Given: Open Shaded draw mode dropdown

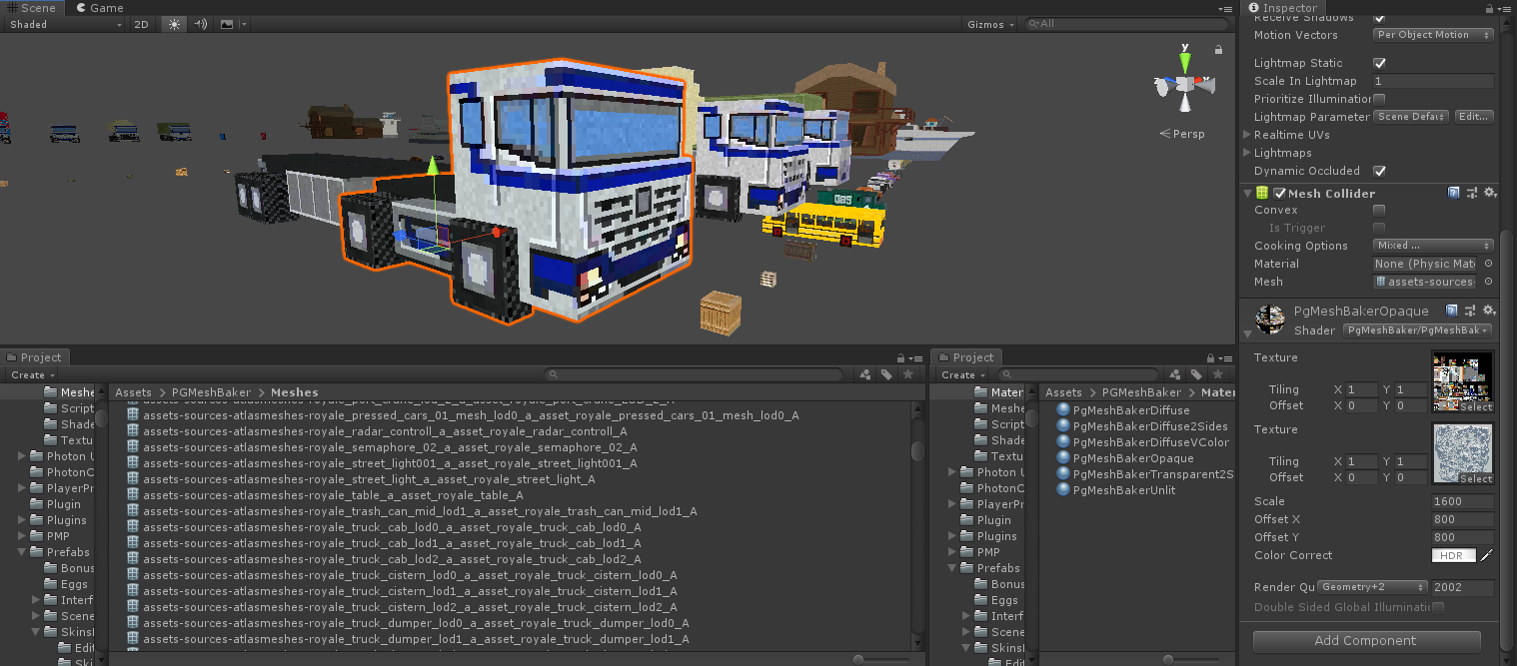Looking at the screenshot, I should [x=64, y=24].
